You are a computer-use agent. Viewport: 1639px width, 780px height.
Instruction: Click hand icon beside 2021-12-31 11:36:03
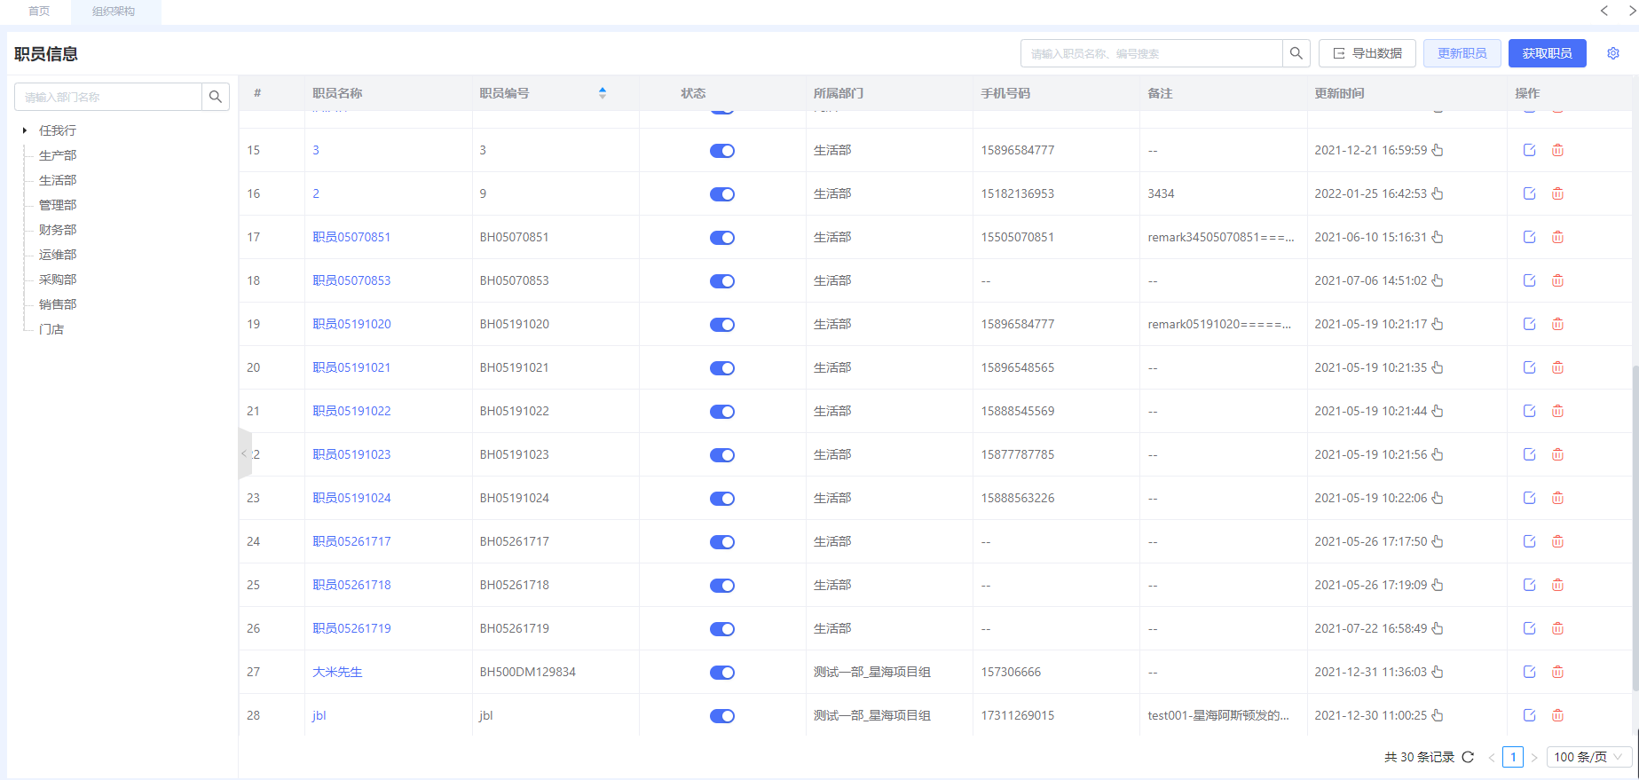(1438, 672)
